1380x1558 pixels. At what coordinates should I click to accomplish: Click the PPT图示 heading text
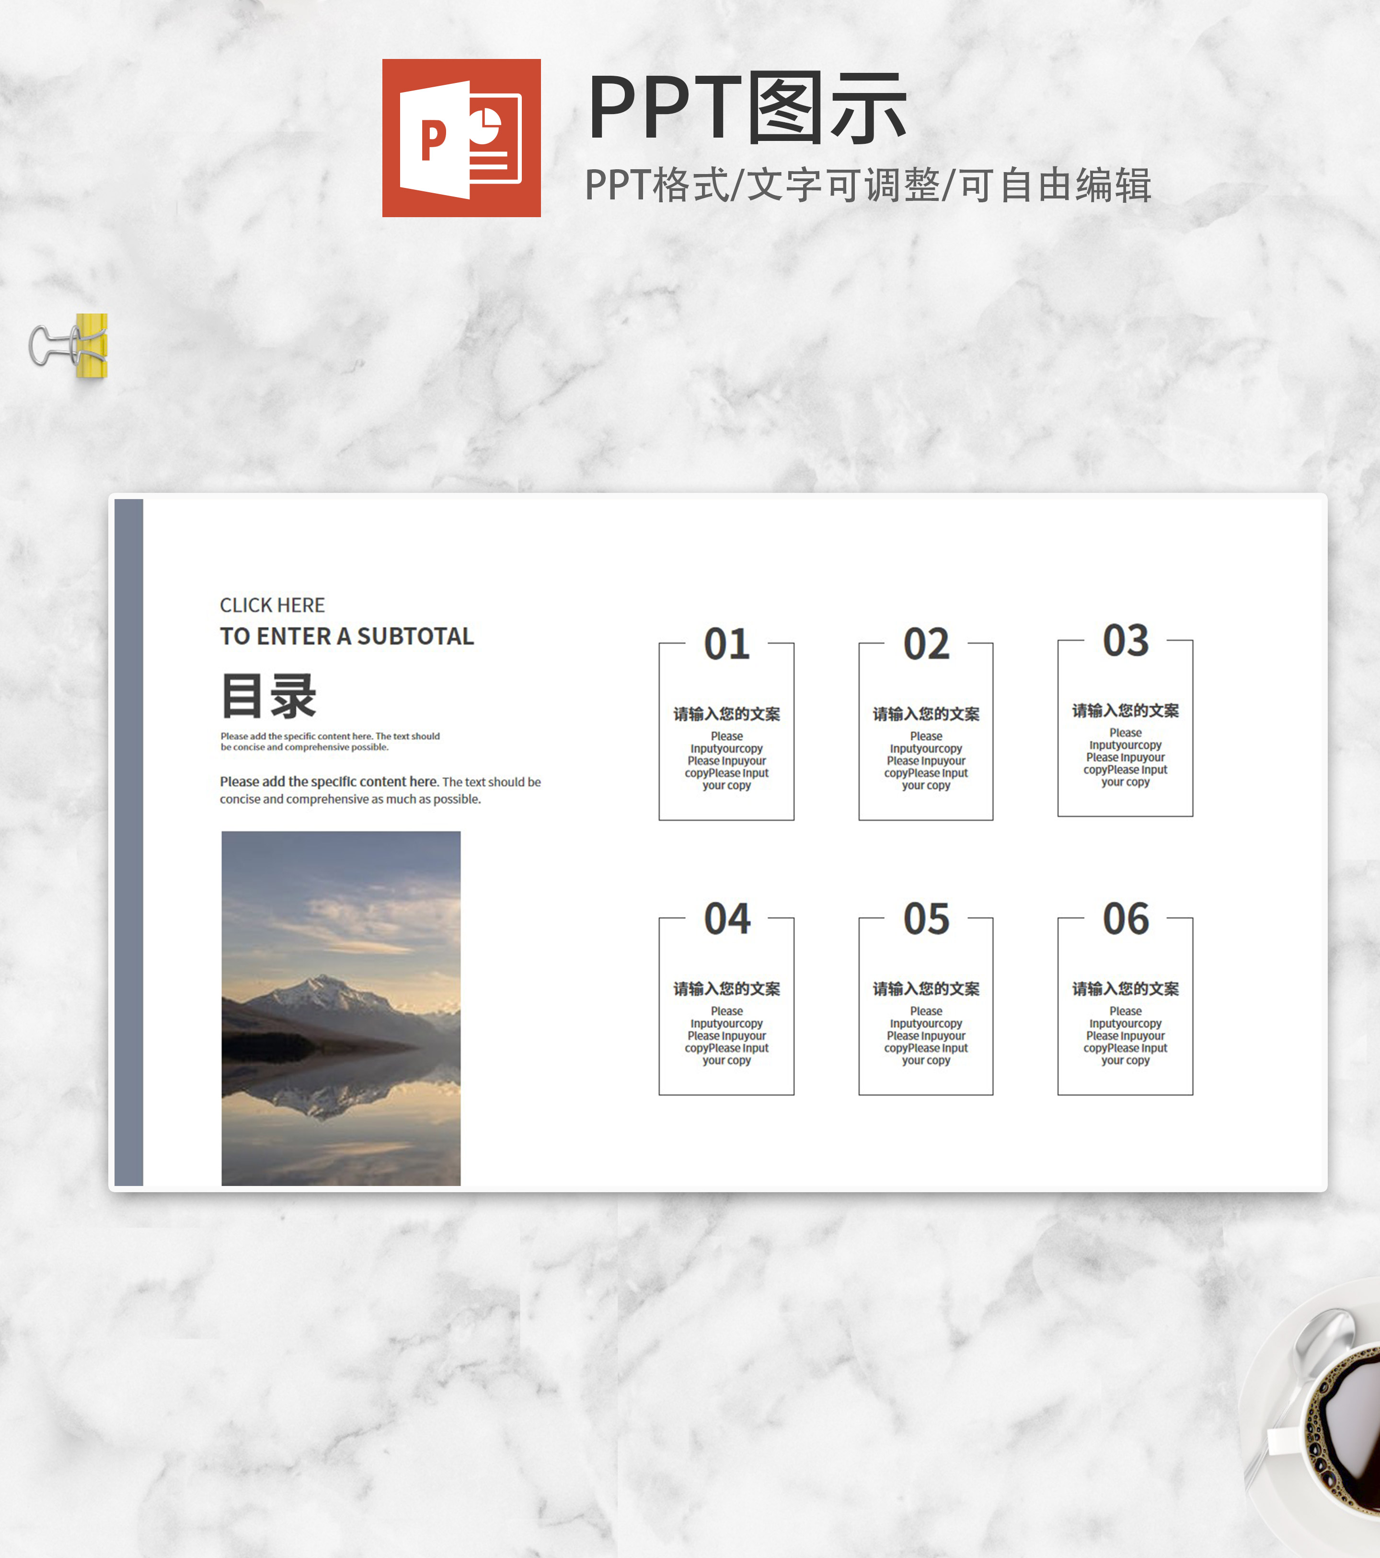747,108
